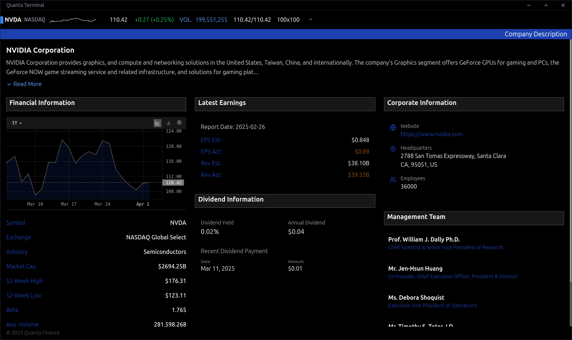Click the $39.33B actual revenue value
Viewport: 572px width, 340px height.
[359, 175]
